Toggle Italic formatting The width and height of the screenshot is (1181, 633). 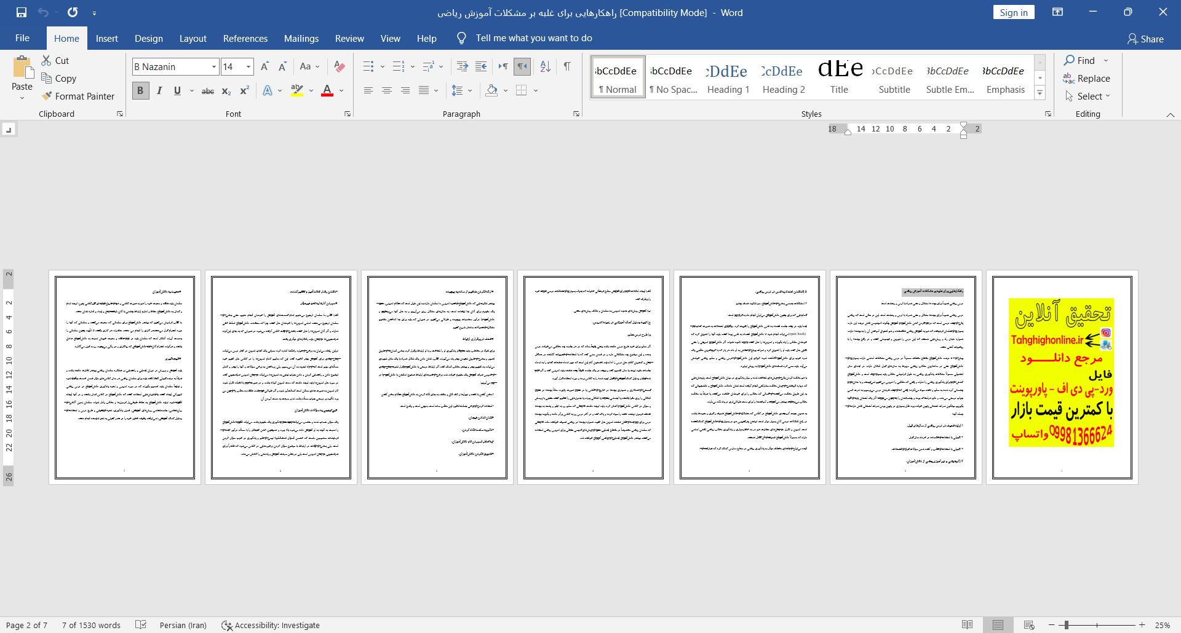tap(159, 91)
